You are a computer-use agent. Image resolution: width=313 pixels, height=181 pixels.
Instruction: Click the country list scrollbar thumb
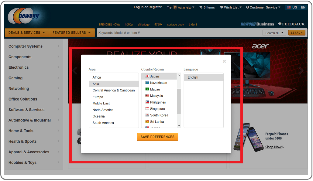pos(179,101)
